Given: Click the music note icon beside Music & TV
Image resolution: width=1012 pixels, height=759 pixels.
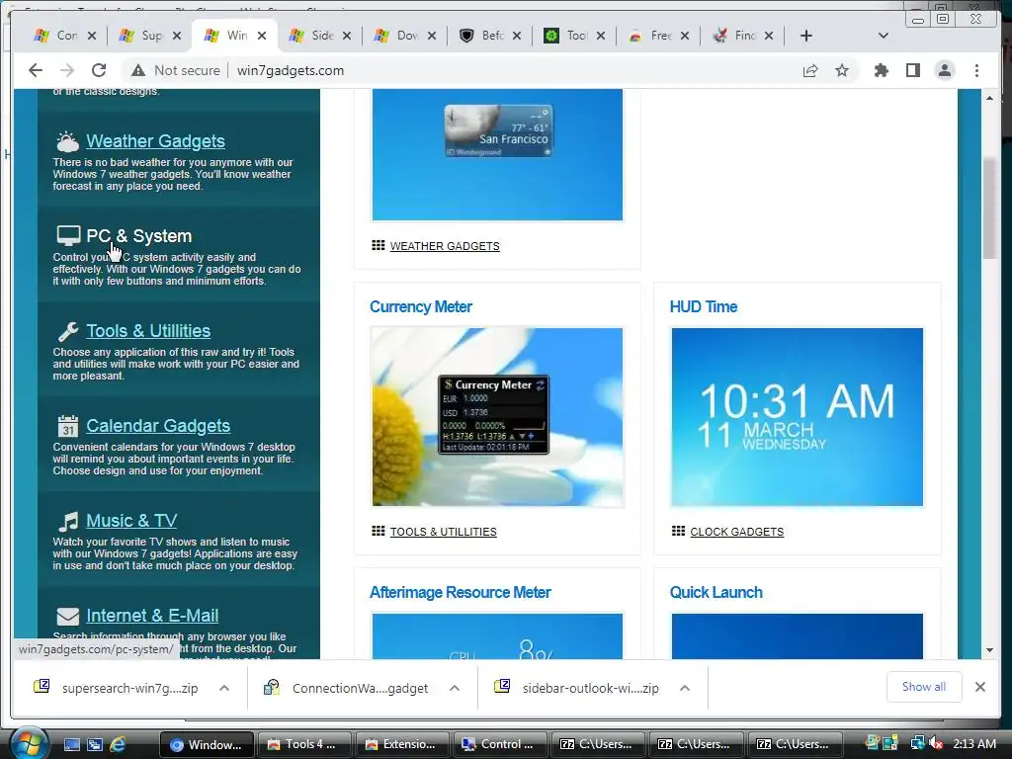Looking at the screenshot, I should [x=68, y=521].
